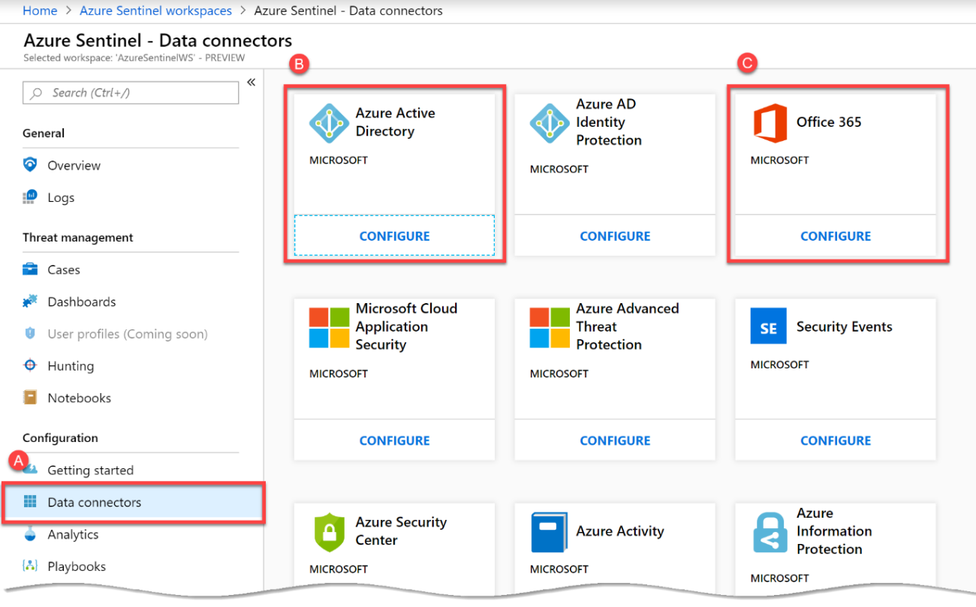This screenshot has height=607, width=976.
Task: Configure Azure Advanced Threat Protection connector
Action: click(x=615, y=440)
